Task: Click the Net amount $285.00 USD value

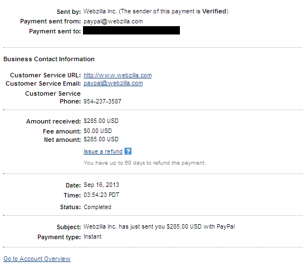Action: [x=101, y=139]
